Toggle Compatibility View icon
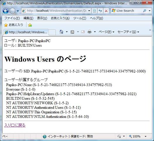 (x=94, y=11)
